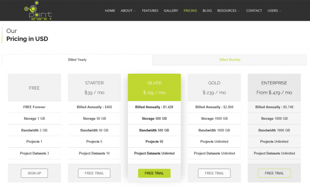Click Gold 'Project Datasets Unlimited' row
Viewport: 310px width, 188px height.
(214, 153)
